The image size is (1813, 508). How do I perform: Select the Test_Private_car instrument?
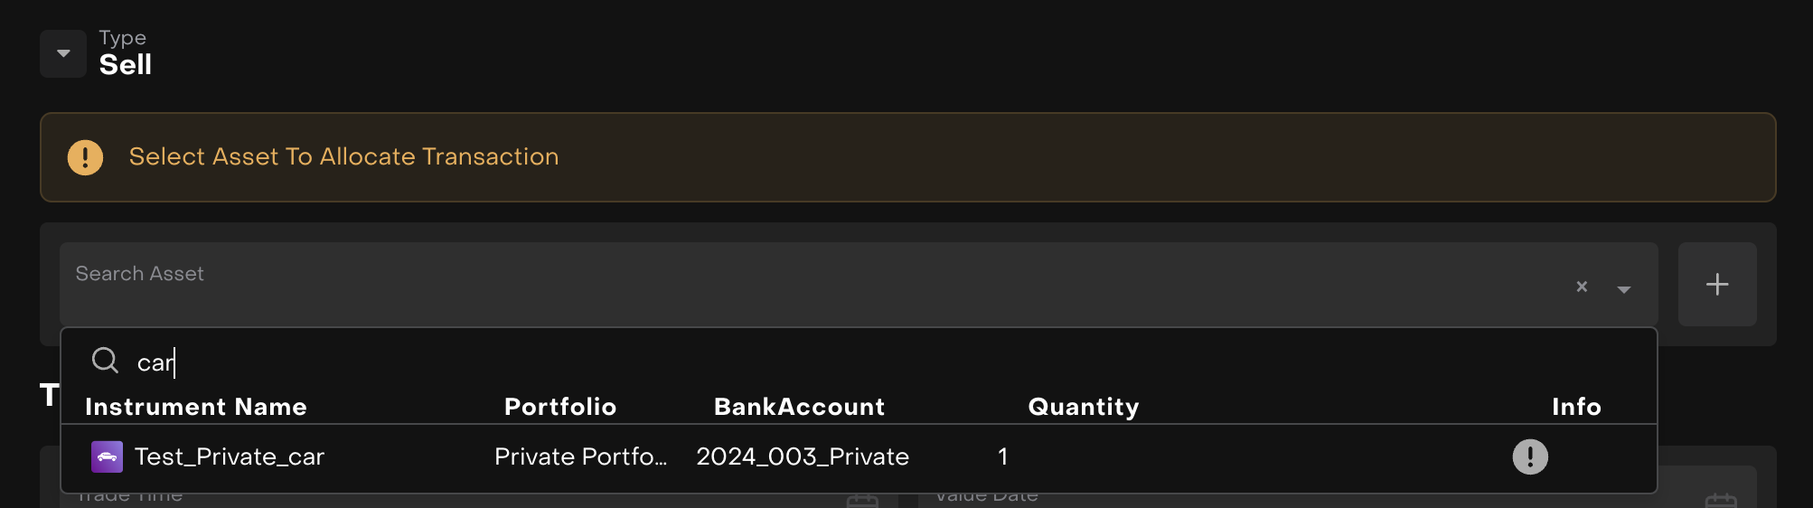230,457
